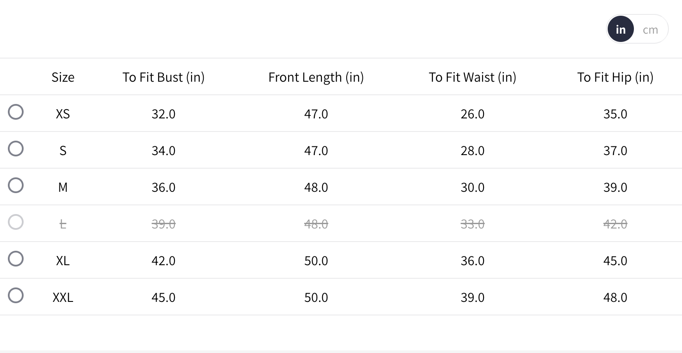The height and width of the screenshot is (353, 682).
Task: Click the Front Length column header
Action: [x=316, y=77]
